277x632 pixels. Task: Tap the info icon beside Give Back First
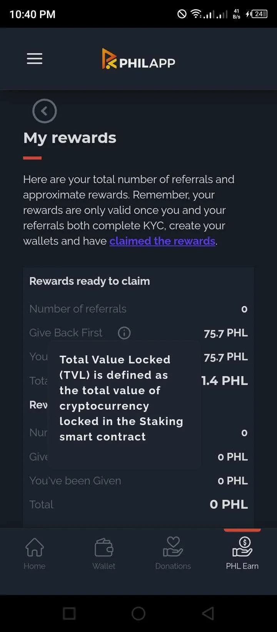pos(124,333)
